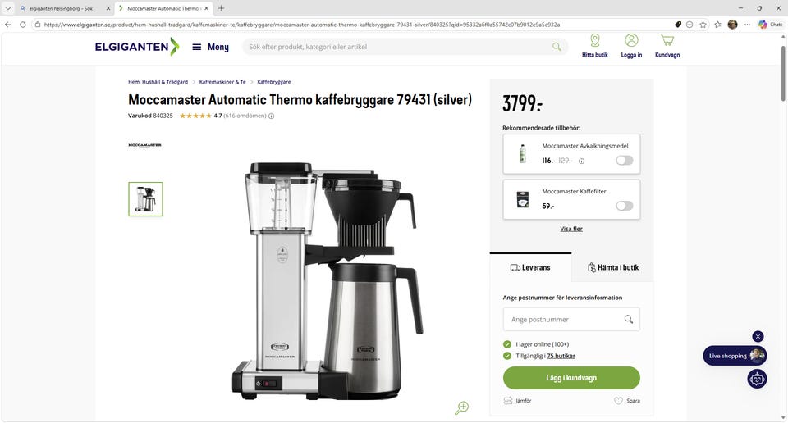Toggle on Moccamaster Avkalkningsmedel accessory

pyautogui.click(x=624, y=161)
